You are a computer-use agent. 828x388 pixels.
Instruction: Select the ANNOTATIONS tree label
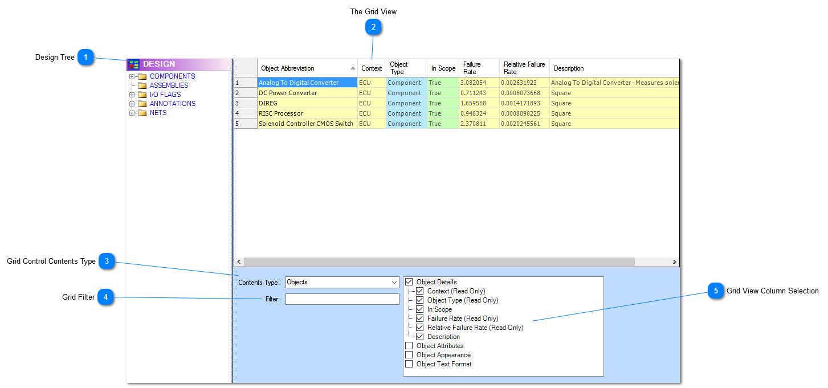pyautogui.click(x=173, y=104)
